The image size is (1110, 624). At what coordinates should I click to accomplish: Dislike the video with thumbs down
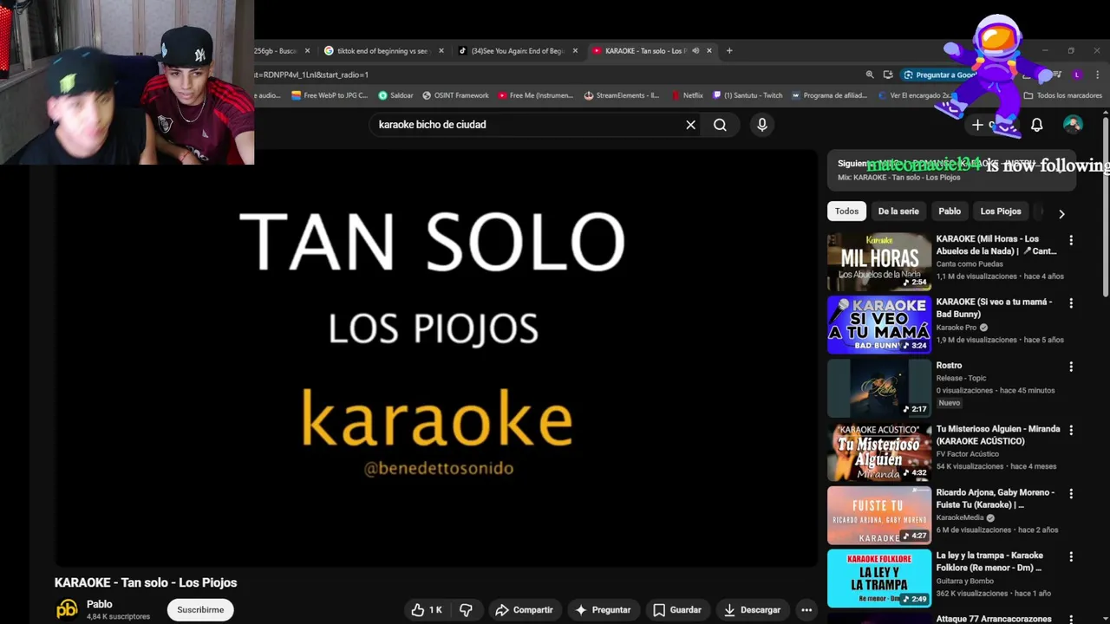[x=466, y=610]
